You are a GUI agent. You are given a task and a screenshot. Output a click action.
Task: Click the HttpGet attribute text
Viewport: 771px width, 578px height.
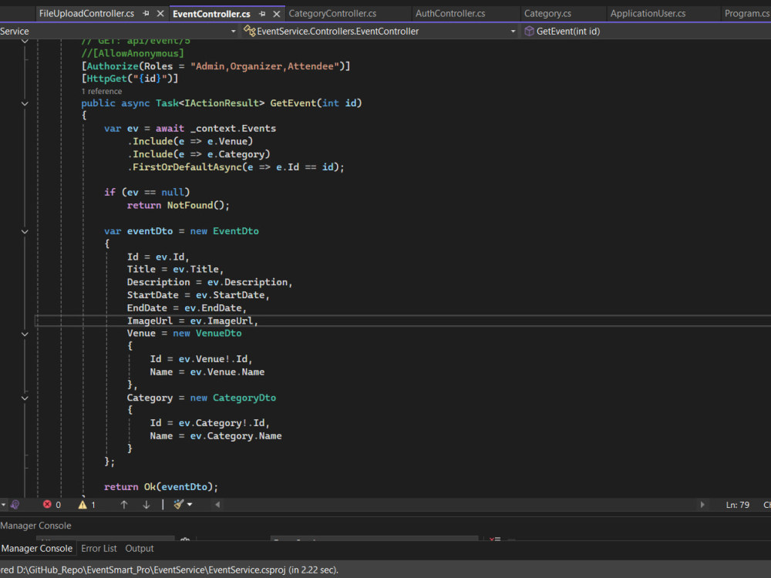click(x=106, y=79)
